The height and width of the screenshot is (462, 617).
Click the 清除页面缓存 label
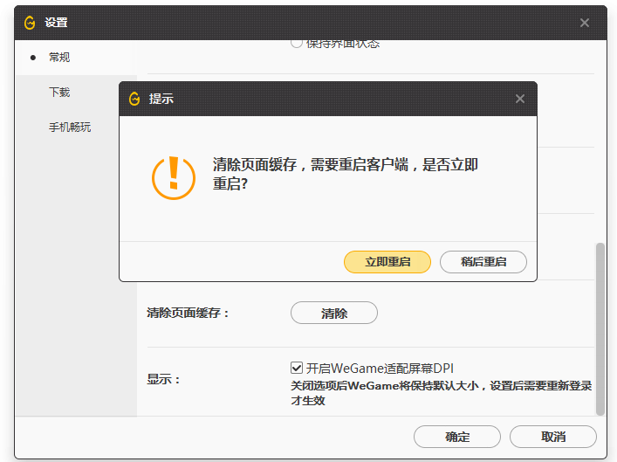click(189, 313)
